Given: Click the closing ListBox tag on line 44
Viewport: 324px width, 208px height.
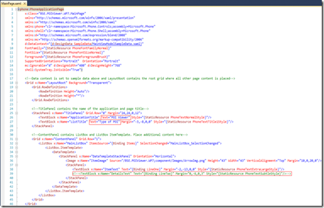Looking at the screenshot, I should (47, 196).
